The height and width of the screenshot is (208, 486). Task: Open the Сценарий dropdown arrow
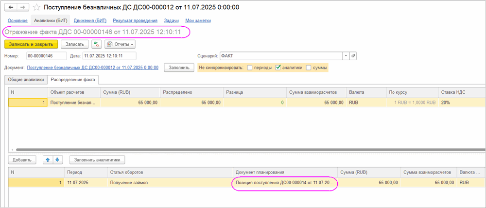tap(346, 56)
